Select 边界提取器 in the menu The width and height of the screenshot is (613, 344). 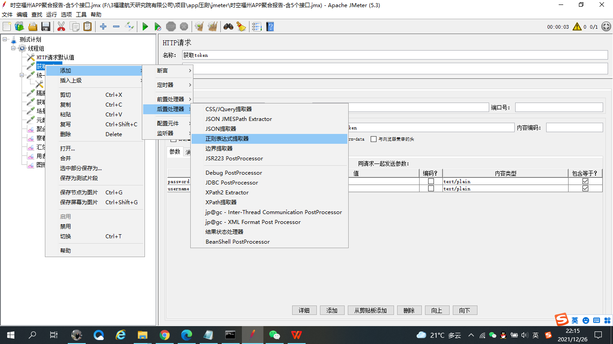click(x=269, y=149)
